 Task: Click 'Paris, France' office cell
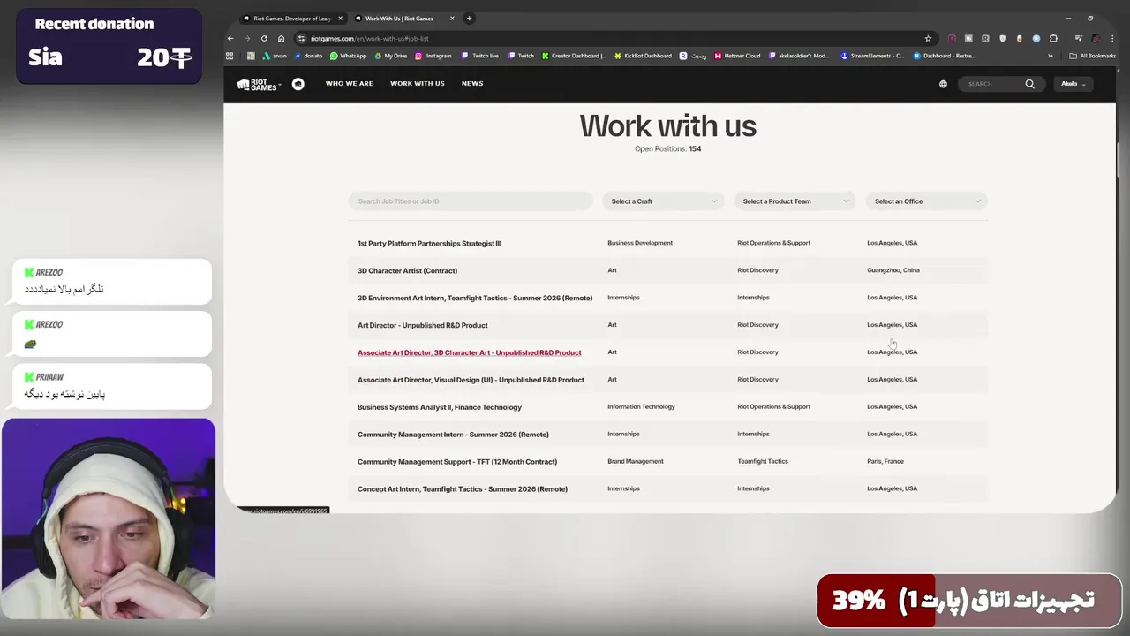click(885, 461)
